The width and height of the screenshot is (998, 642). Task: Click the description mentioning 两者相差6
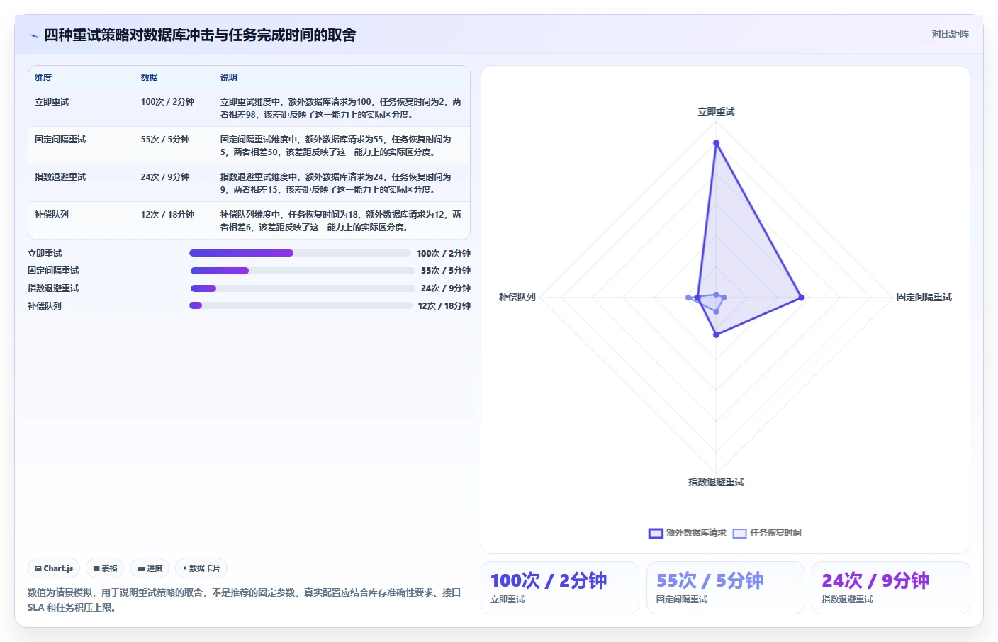pyautogui.click(x=340, y=221)
